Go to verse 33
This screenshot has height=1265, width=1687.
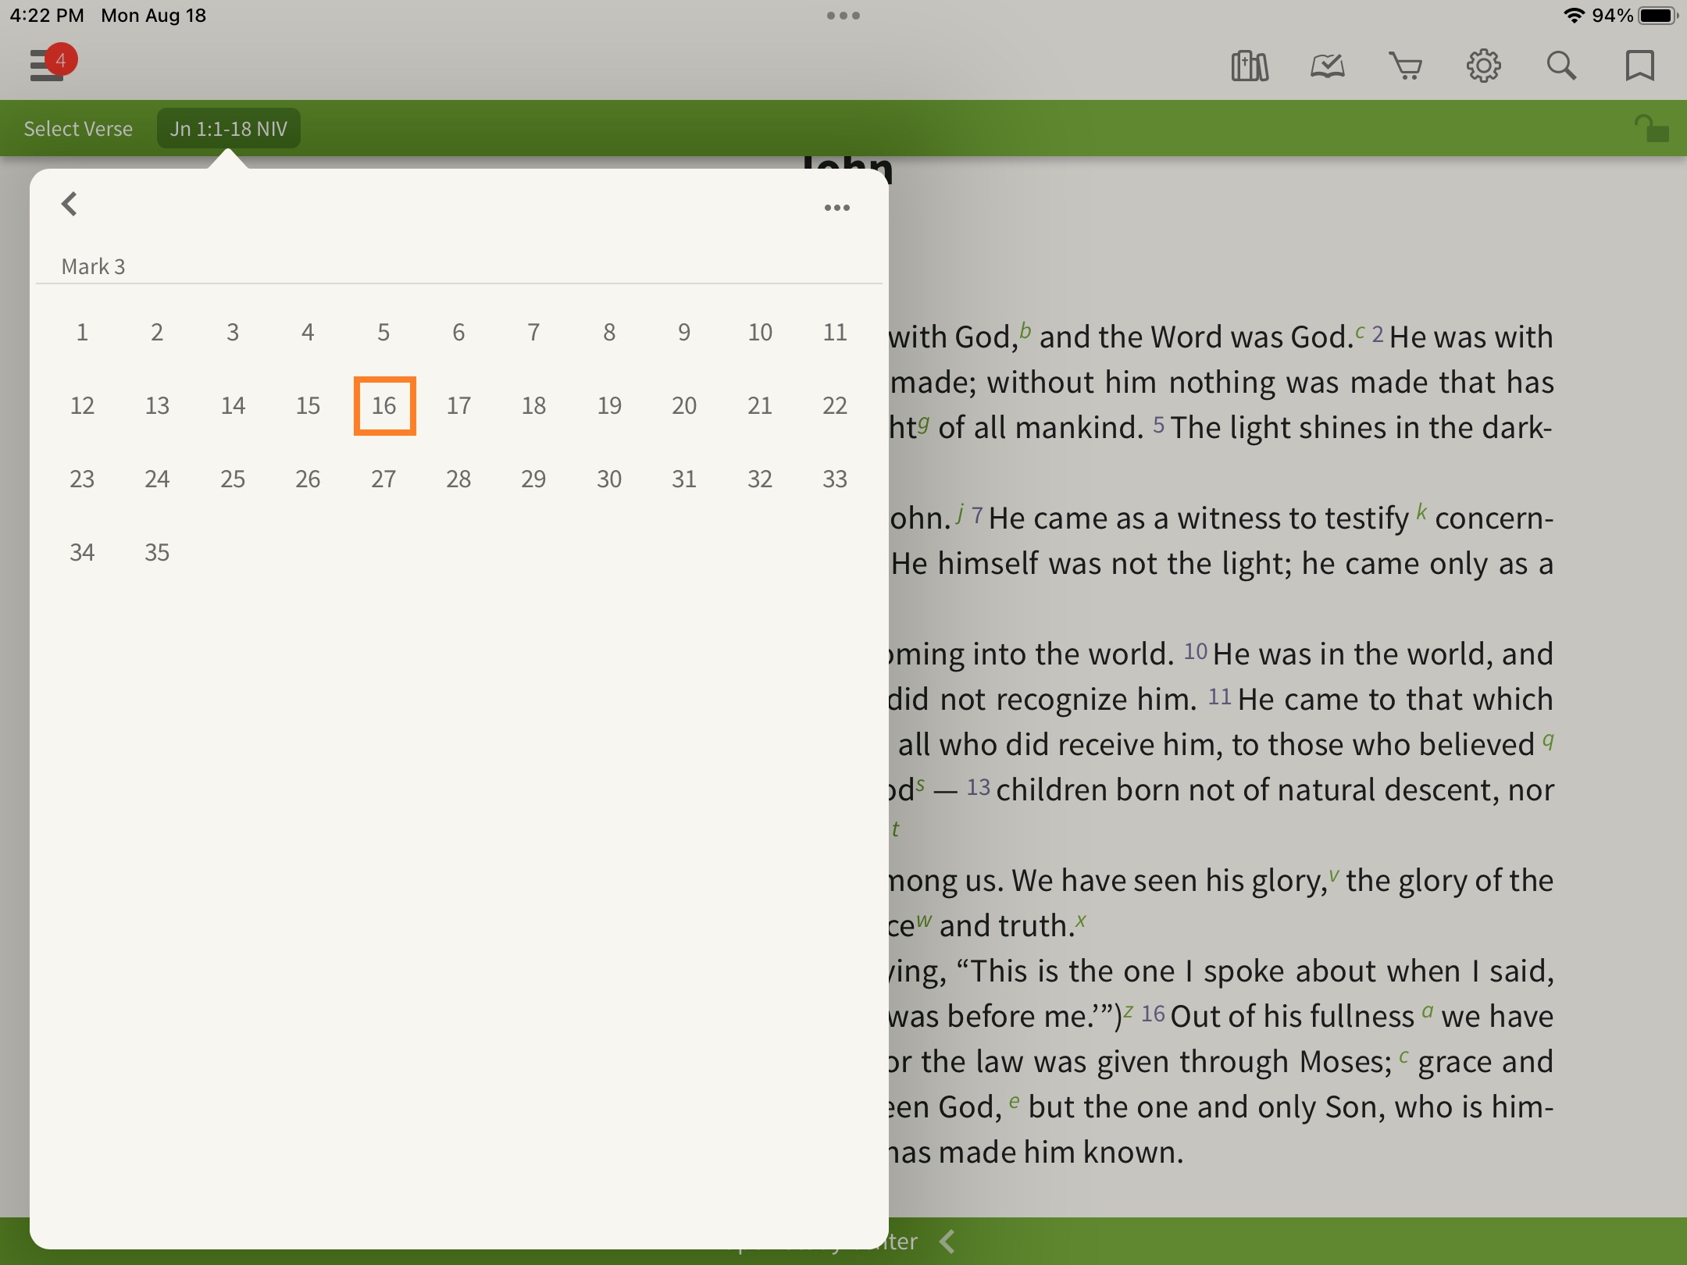835,479
